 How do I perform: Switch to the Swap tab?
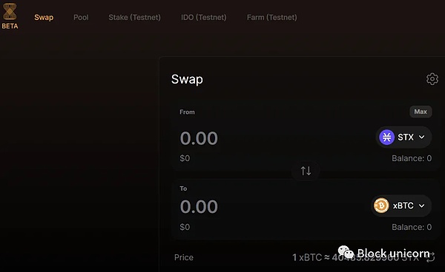click(x=44, y=18)
